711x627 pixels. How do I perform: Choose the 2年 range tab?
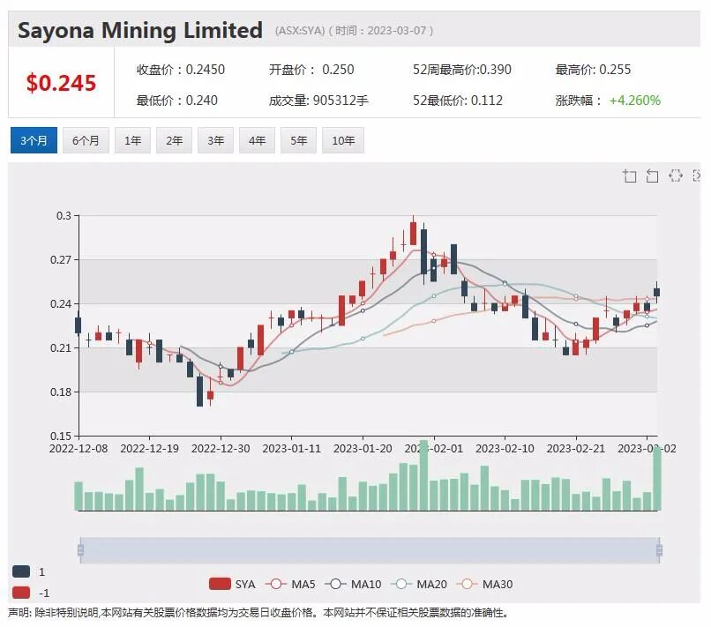[174, 140]
